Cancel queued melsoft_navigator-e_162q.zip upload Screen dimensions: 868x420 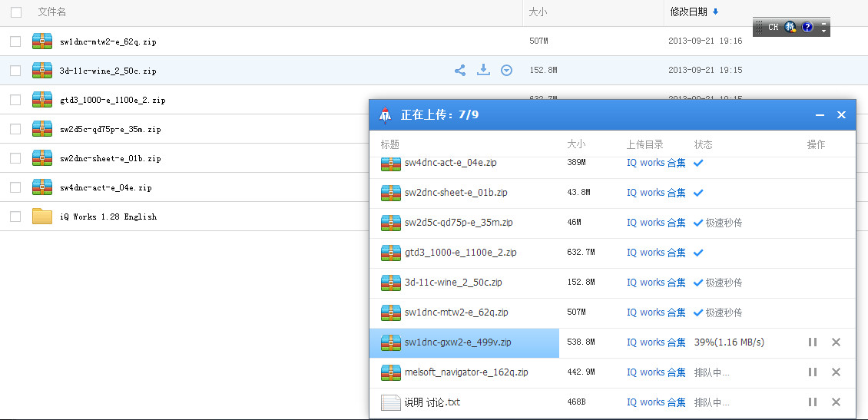837,372
